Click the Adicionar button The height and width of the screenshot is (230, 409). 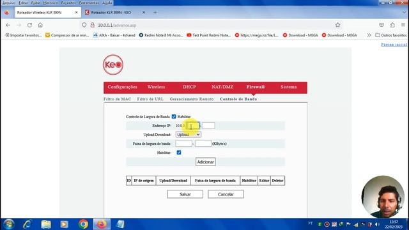pyautogui.click(x=206, y=162)
